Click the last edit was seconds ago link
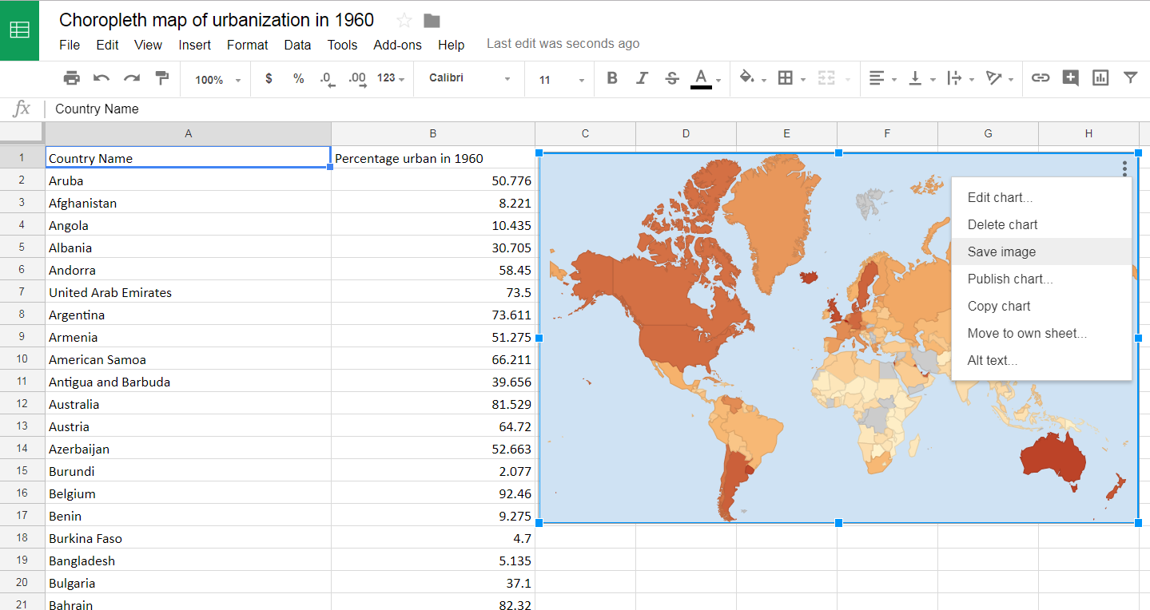 point(563,44)
